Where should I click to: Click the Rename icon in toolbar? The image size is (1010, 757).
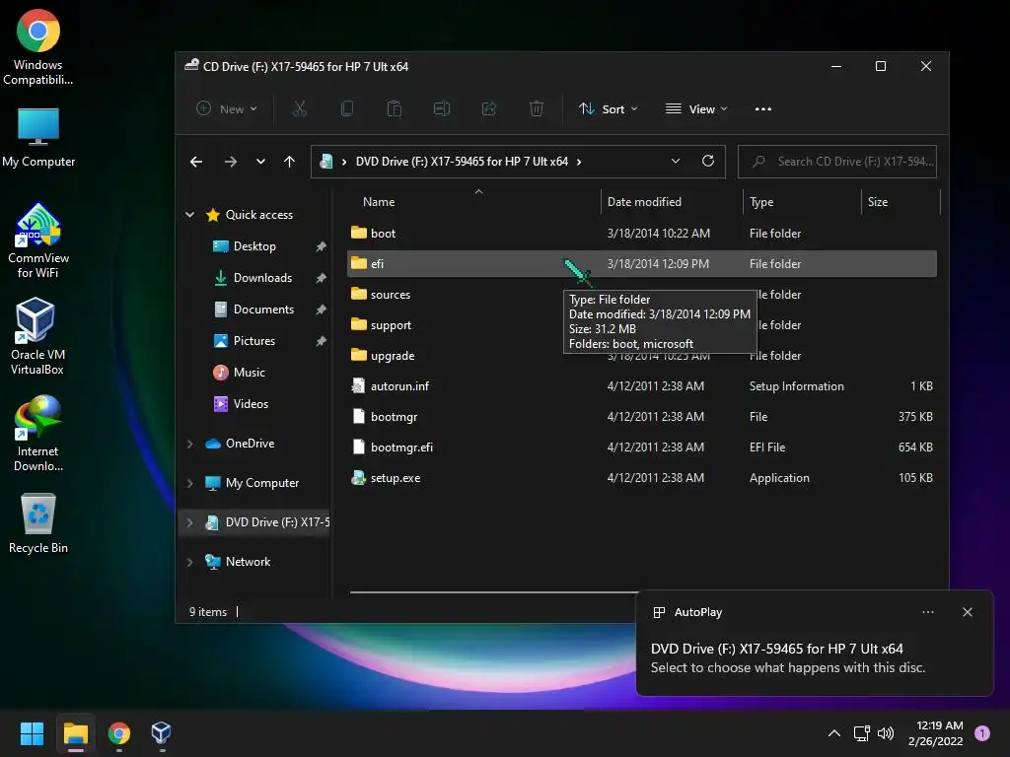pyautogui.click(x=442, y=108)
